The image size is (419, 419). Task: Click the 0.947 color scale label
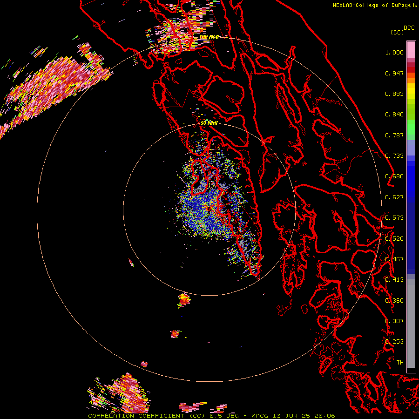click(394, 73)
